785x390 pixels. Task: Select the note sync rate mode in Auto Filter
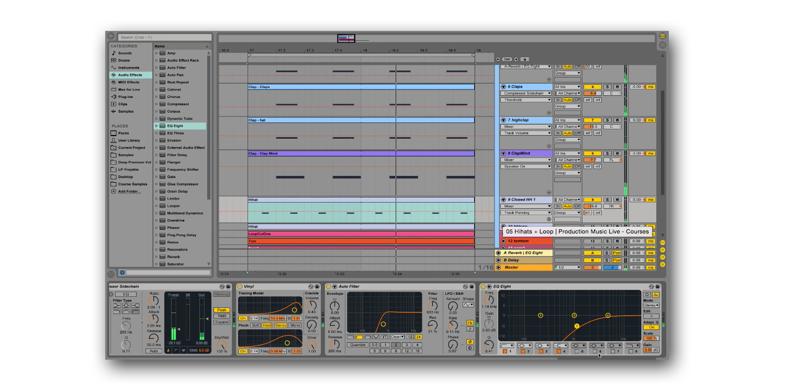click(x=470, y=329)
